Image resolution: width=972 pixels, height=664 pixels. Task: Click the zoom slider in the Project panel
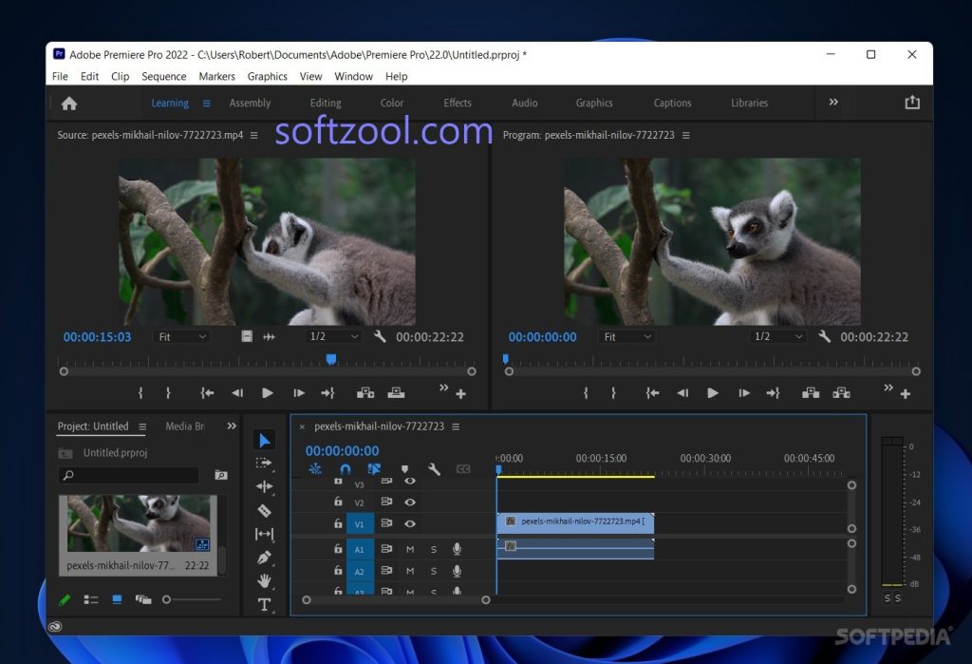(167, 599)
